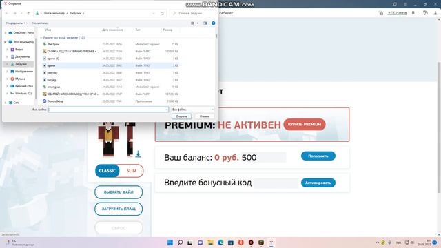441x248 pixels.
Task: Sort by the Тип column header
Action: 138,30
